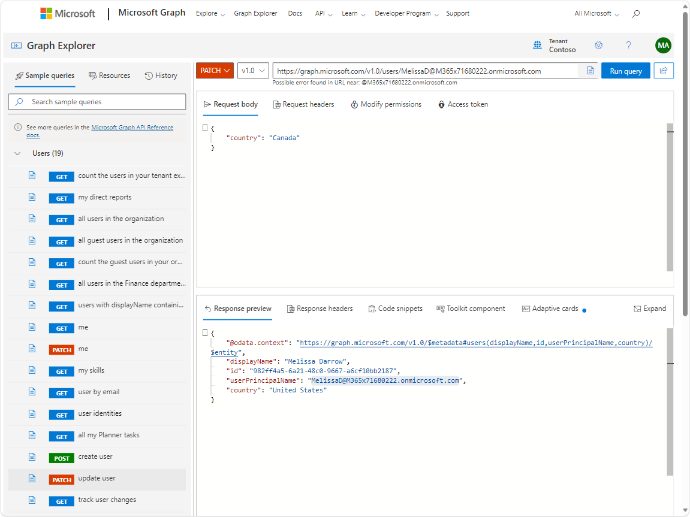
Task: Click the page vertical scrollbar
Action: point(685,163)
